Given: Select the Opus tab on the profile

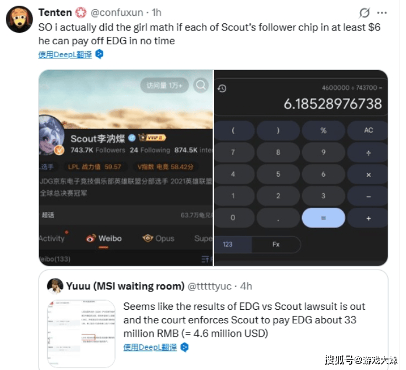Looking at the screenshot, I should [158, 238].
